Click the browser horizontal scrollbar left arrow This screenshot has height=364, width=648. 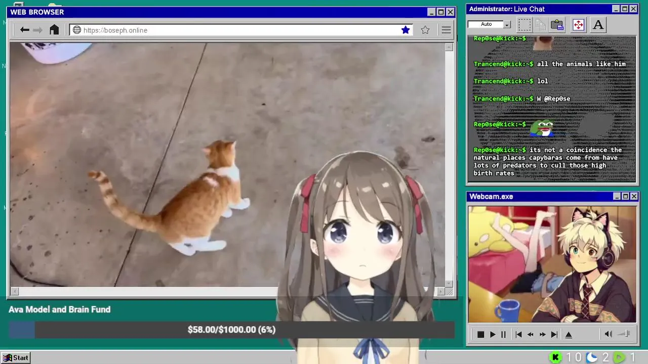pyautogui.click(x=14, y=291)
